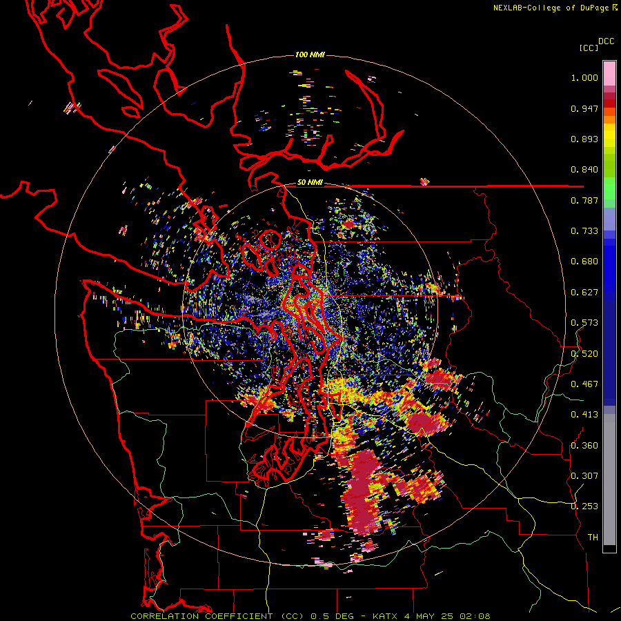Click the large crimson echo south of the radar
Image resolution: width=621 pixels, height=621 pixels.
(361, 493)
